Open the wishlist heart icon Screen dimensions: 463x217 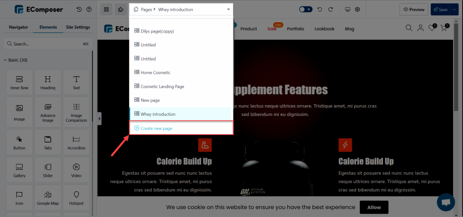432,28
